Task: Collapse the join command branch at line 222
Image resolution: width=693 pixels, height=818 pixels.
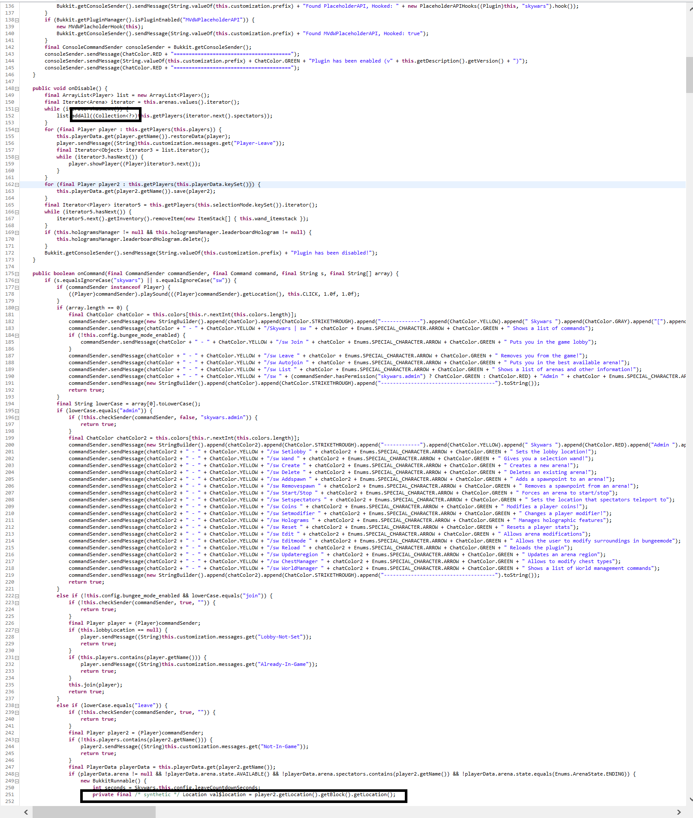Action: click(16, 596)
